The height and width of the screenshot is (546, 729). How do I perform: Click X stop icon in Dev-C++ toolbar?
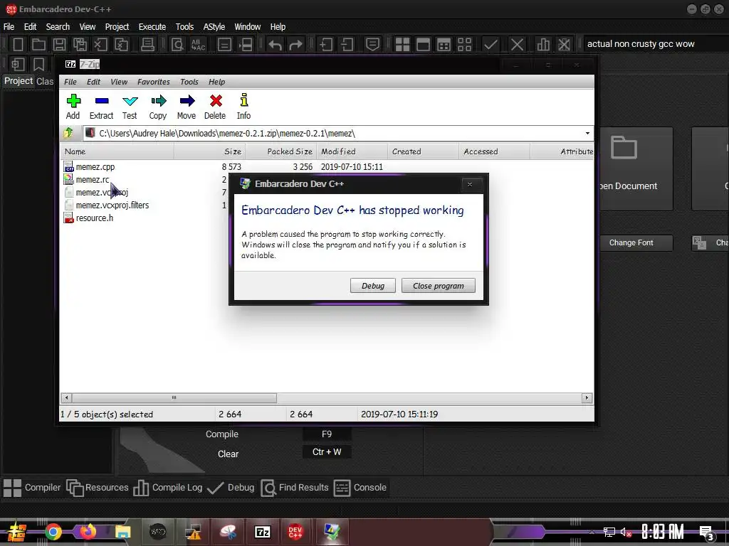pyautogui.click(x=517, y=45)
